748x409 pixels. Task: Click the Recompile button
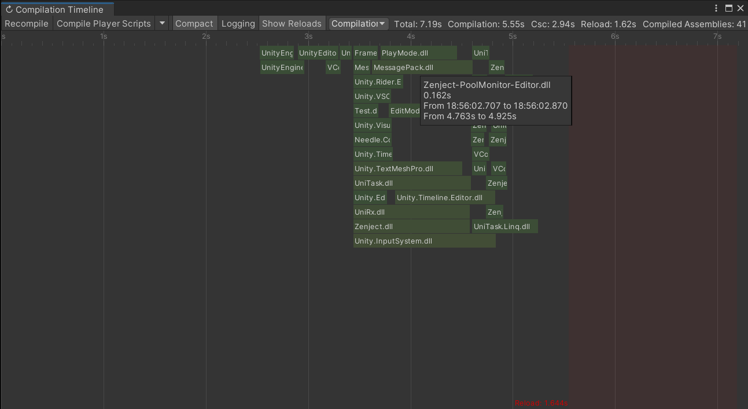27,24
